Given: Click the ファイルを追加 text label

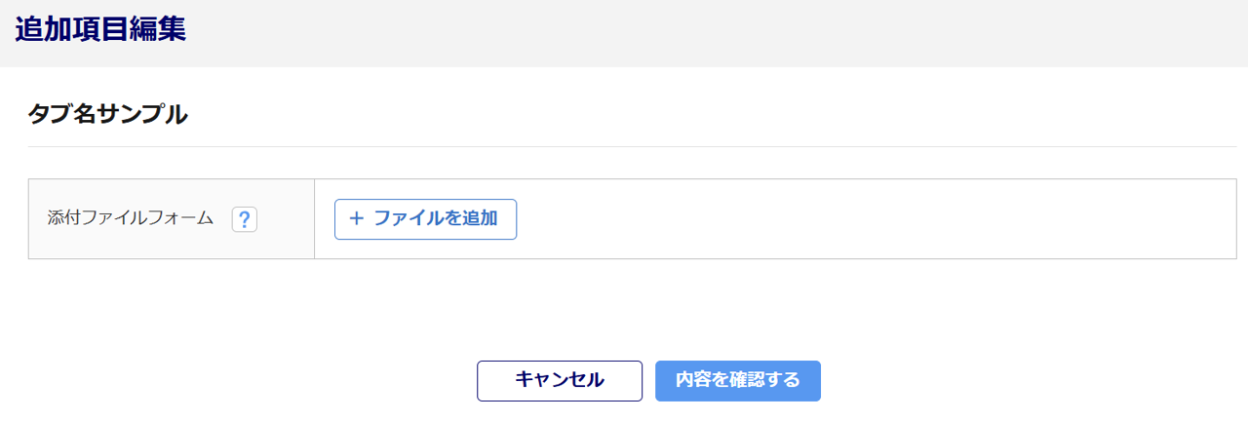Looking at the screenshot, I should pyautogui.click(x=436, y=219).
